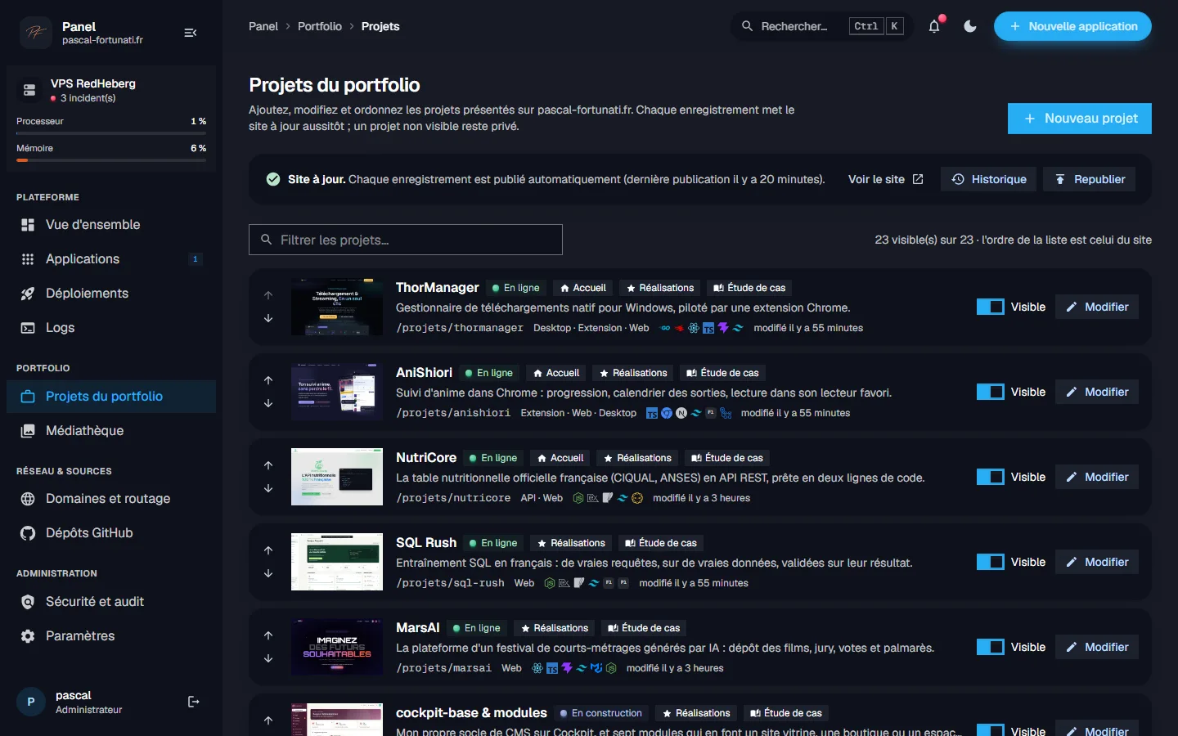Open Logs page
Image resolution: width=1178 pixels, height=736 pixels.
[111, 328]
